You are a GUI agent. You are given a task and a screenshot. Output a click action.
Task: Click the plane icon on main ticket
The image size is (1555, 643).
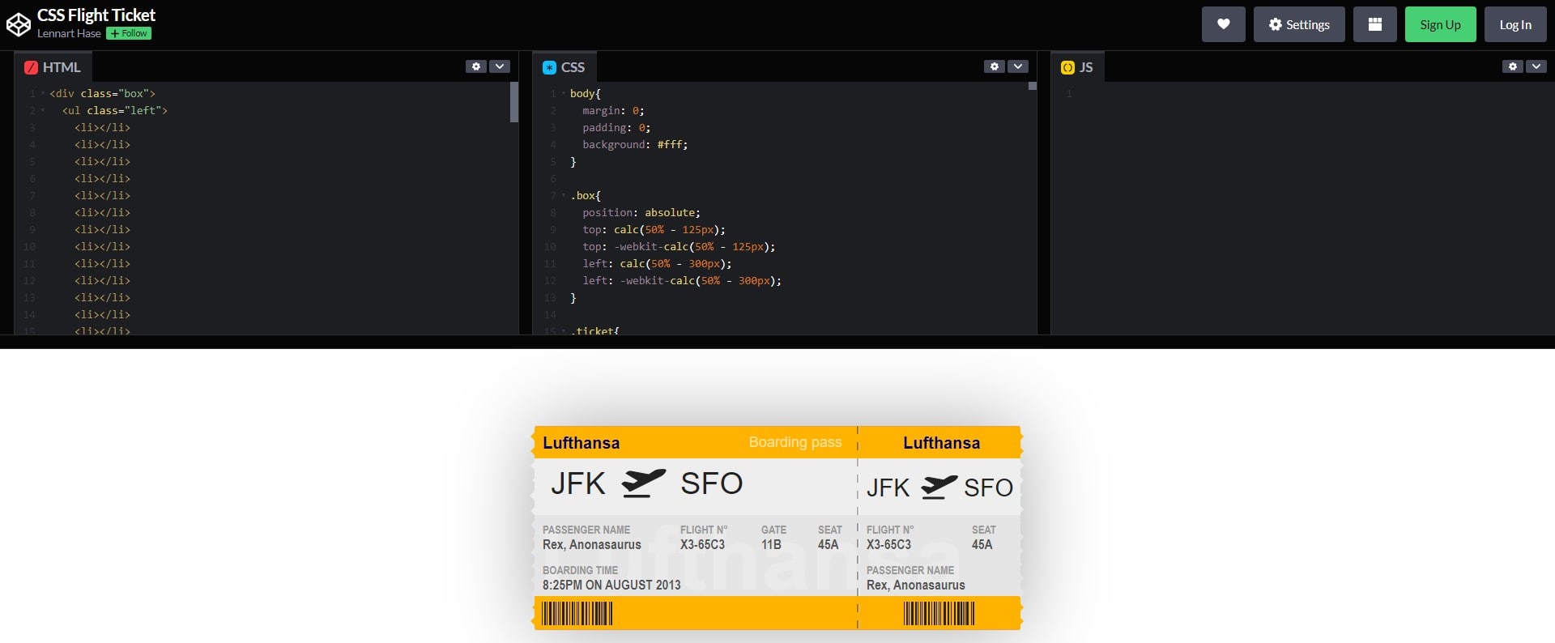[x=644, y=483]
